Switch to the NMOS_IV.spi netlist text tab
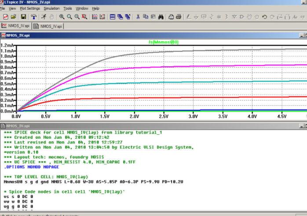This screenshot has width=307, height=216. pos(48,26)
